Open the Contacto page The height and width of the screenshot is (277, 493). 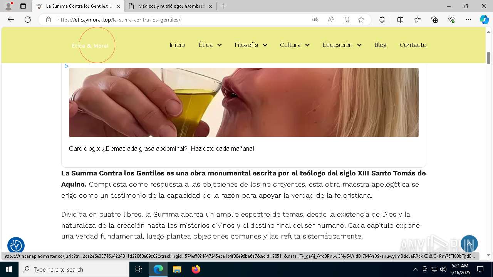coord(413,45)
